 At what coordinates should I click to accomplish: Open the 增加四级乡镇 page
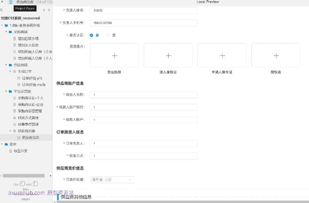point(28,38)
